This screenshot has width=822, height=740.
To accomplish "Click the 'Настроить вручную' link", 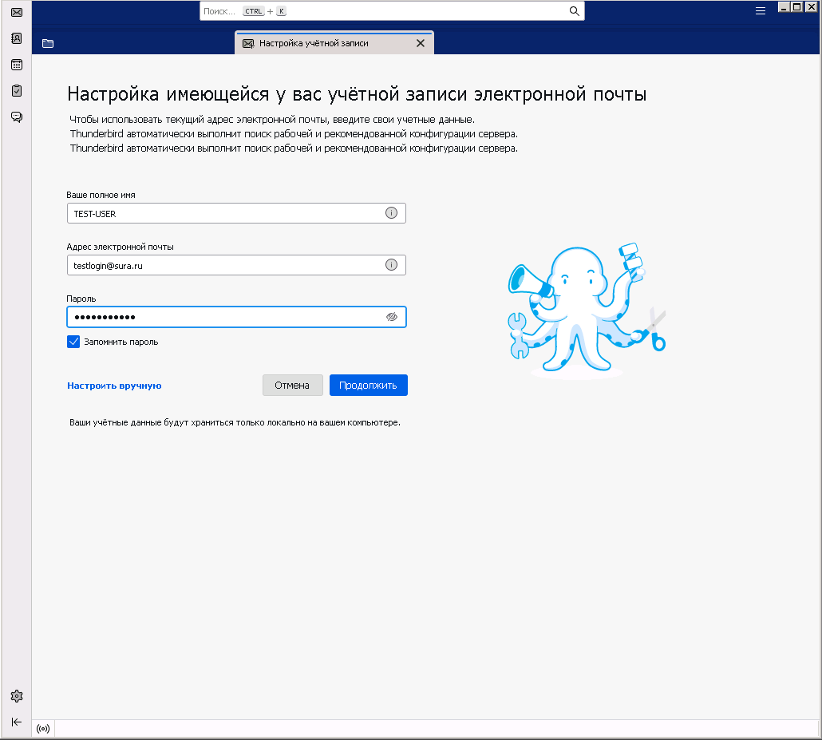I will tap(114, 386).
